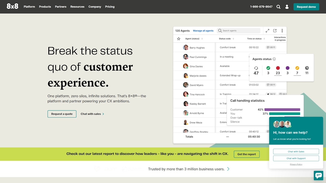Sort by Time on status column arrows
This screenshot has width=326, height=183.
264,39
